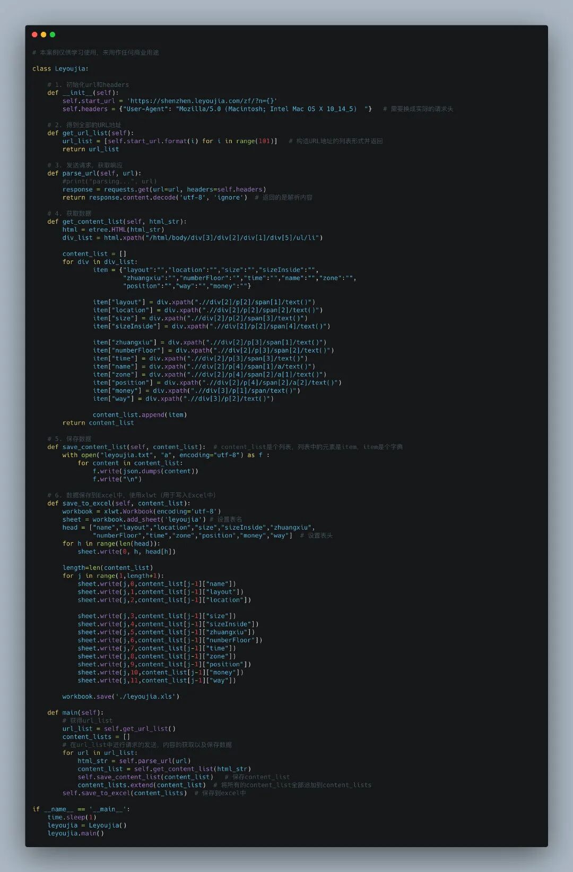This screenshot has height=872, width=573.
Task: Click the commented-out #print("parsing...") line
Action: [109, 181]
